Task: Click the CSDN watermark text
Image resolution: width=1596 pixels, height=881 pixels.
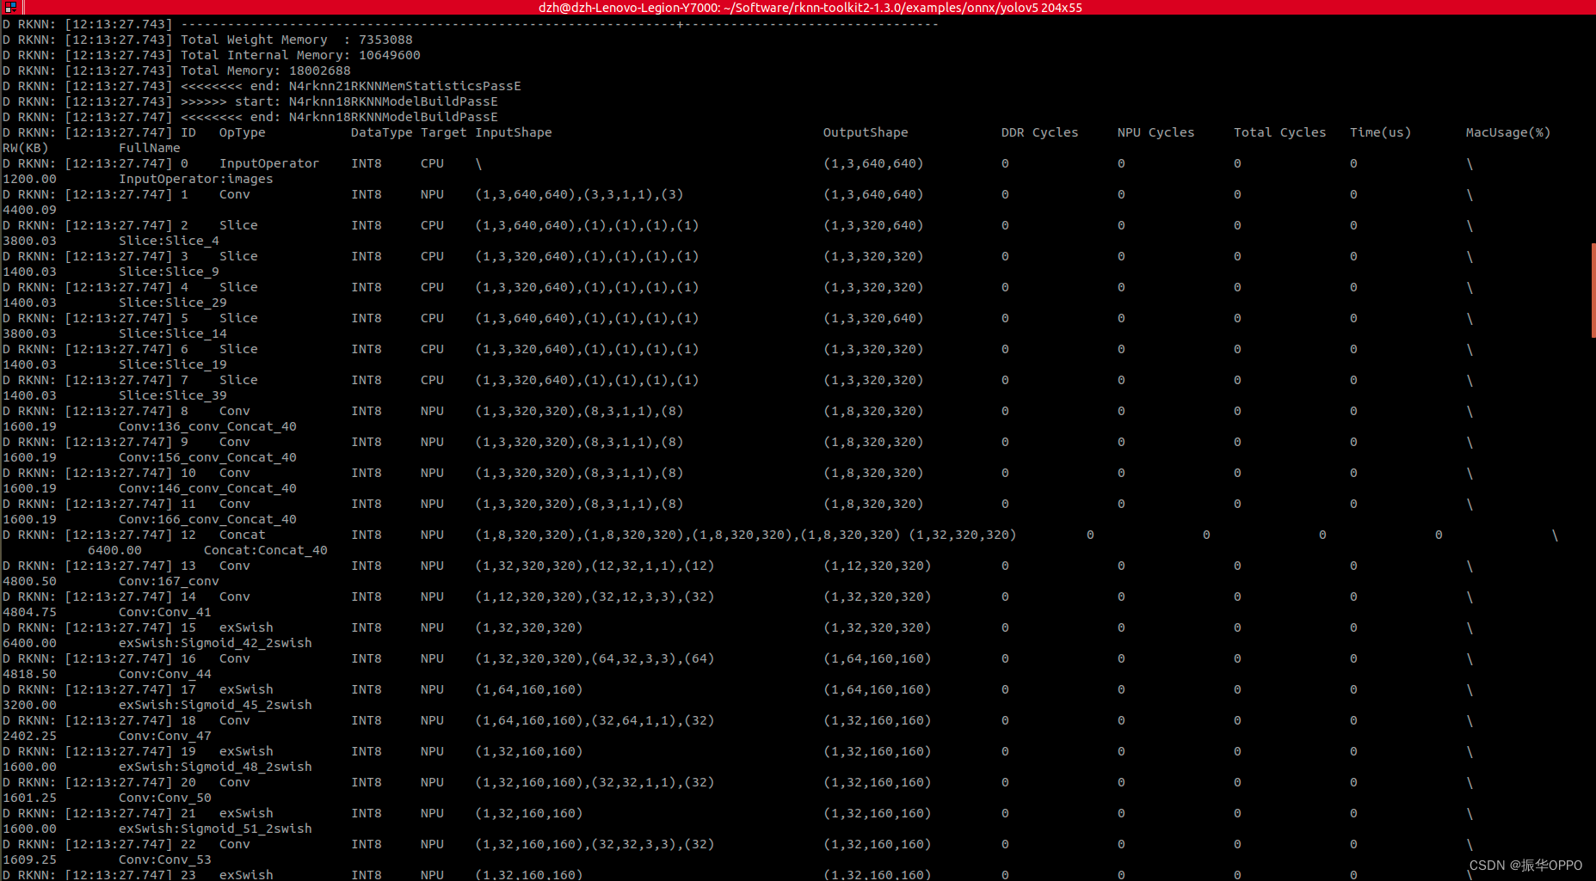Action: [x=1525, y=865]
